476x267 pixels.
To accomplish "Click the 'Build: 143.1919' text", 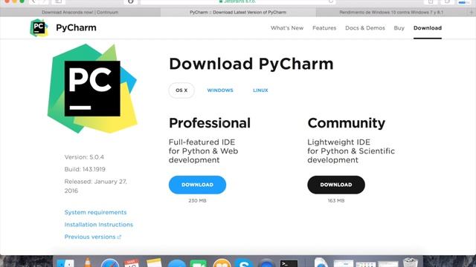I will tap(85, 169).
